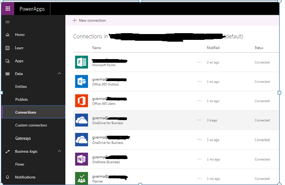Open more options for Microsoft Forms row
Screen dimensions: 285x185
pos(199,62)
